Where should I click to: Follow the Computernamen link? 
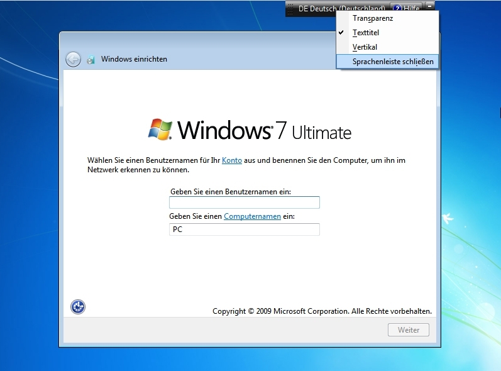252,216
